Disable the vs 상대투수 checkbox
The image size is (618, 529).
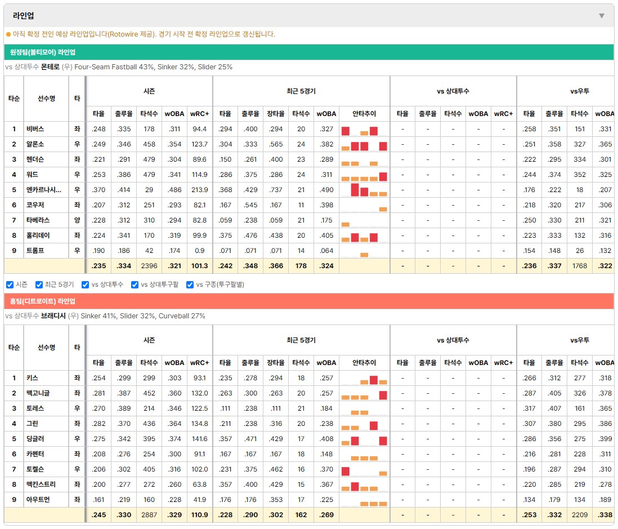(85, 285)
